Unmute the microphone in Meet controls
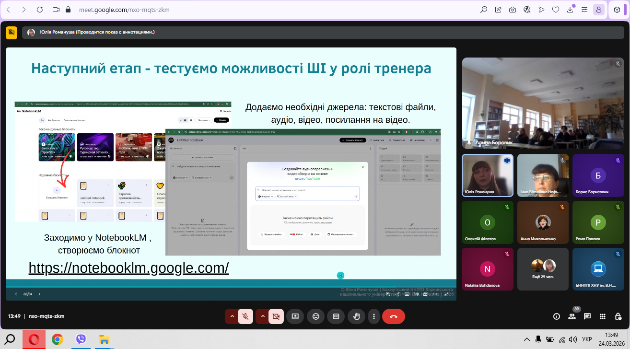630x349 pixels. tap(245, 316)
